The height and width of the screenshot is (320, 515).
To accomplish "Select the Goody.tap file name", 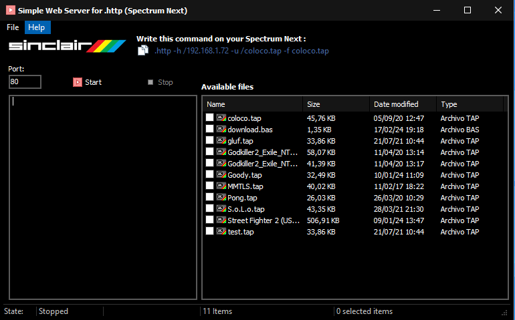I will click(x=245, y=175).
